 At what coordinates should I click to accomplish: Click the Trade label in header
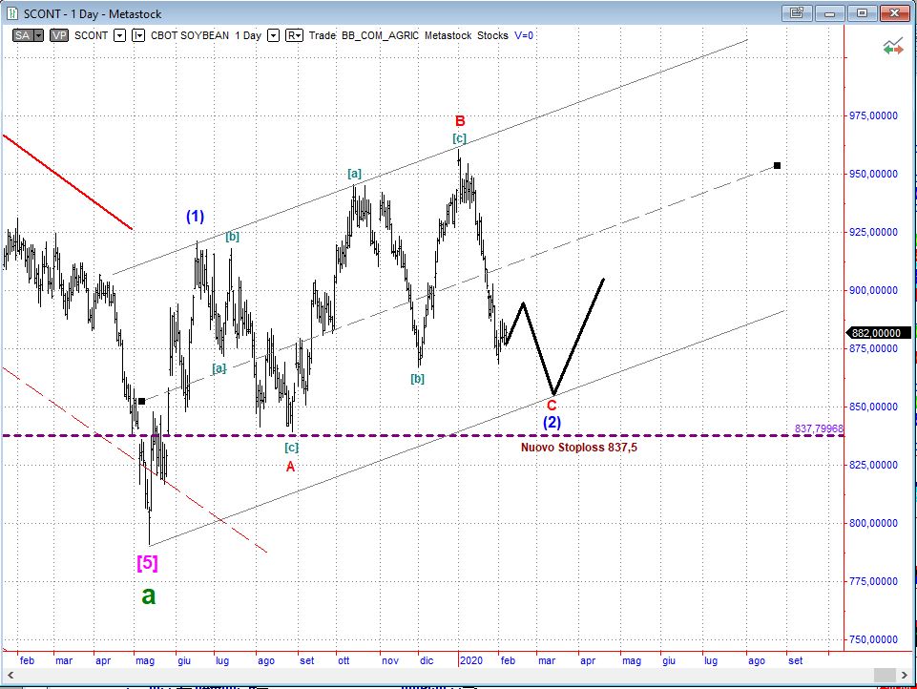coord(323,35)
